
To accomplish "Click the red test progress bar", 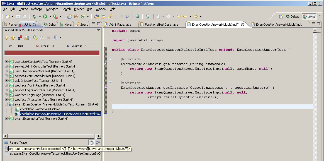I will (52, 52).
